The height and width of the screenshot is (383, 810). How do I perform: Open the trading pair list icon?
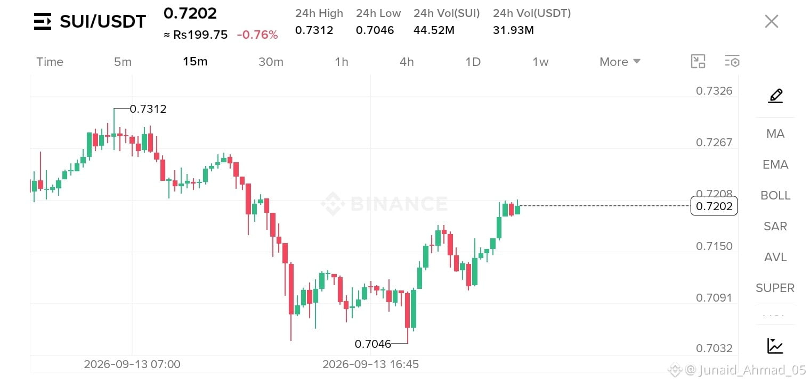click(x=43, y=21)
